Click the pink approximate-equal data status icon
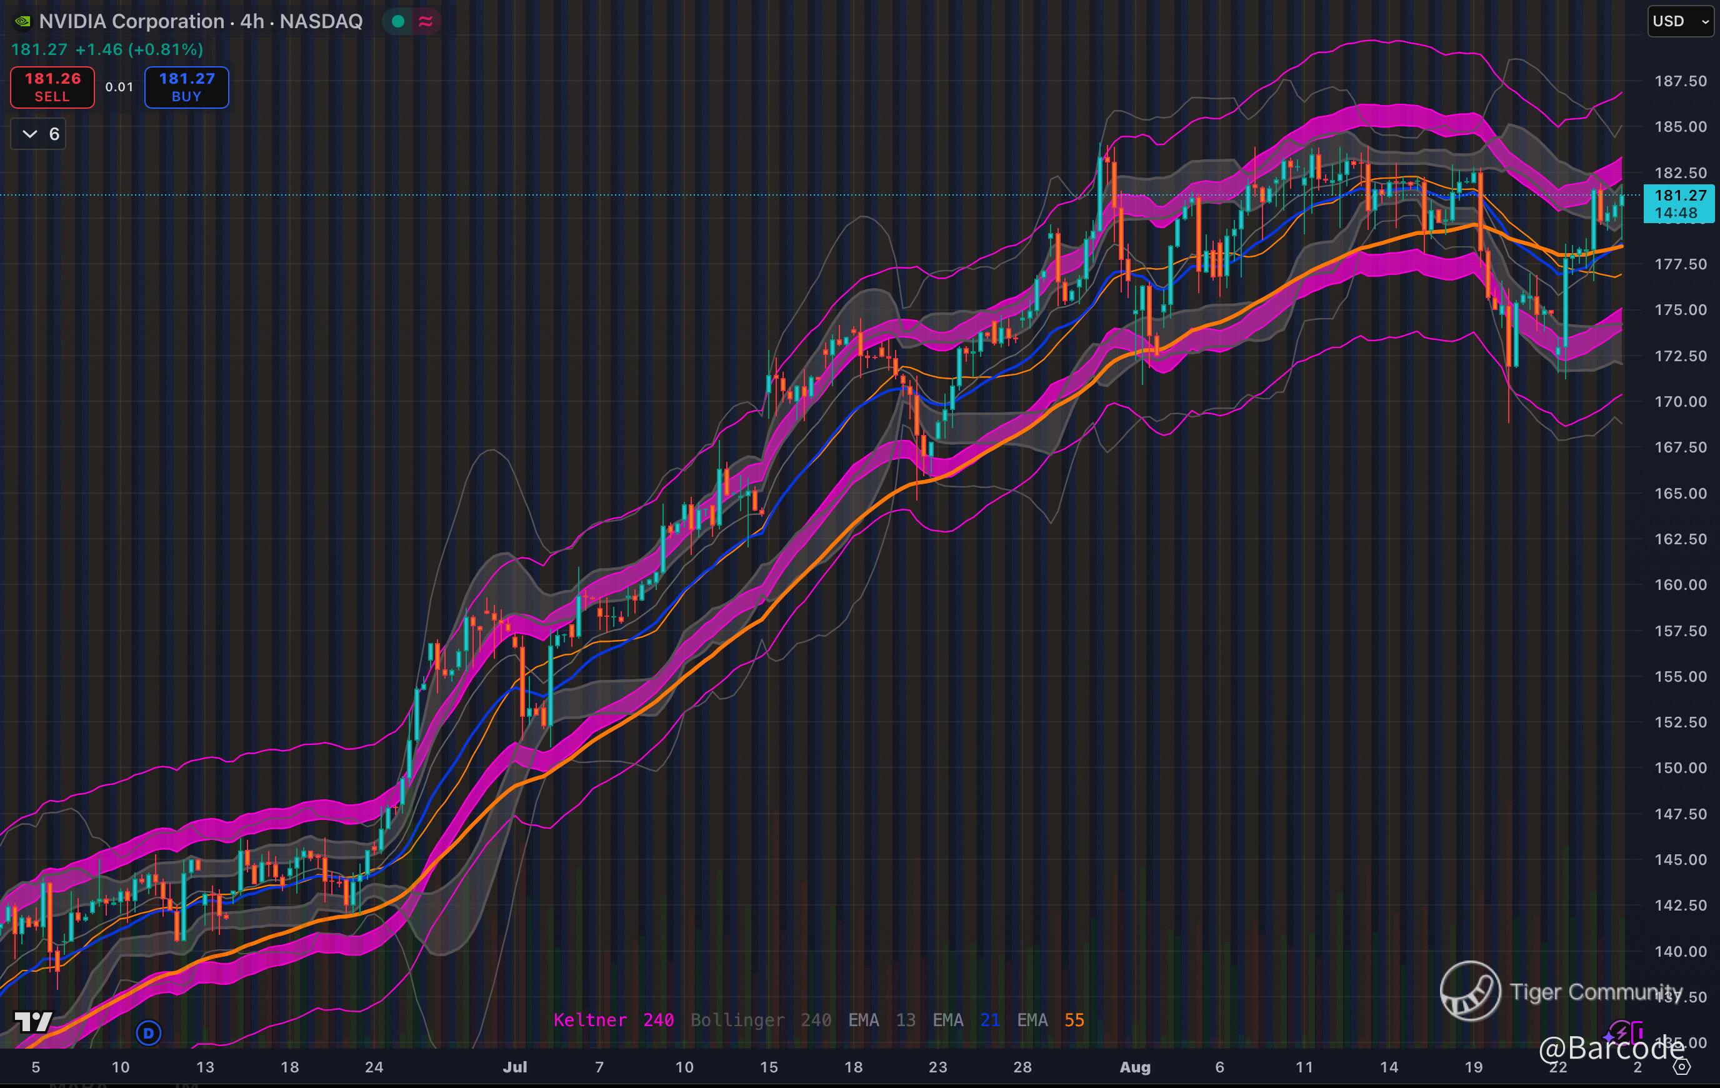1720x1088 pixels. [x=426, y=21]
